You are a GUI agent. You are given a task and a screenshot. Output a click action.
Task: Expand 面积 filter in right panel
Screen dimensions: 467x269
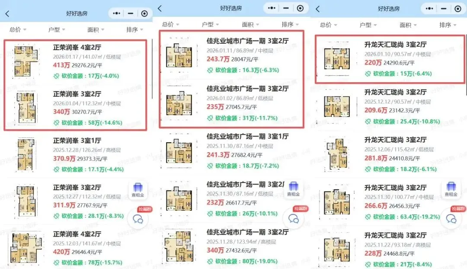[x=408, y=25]
